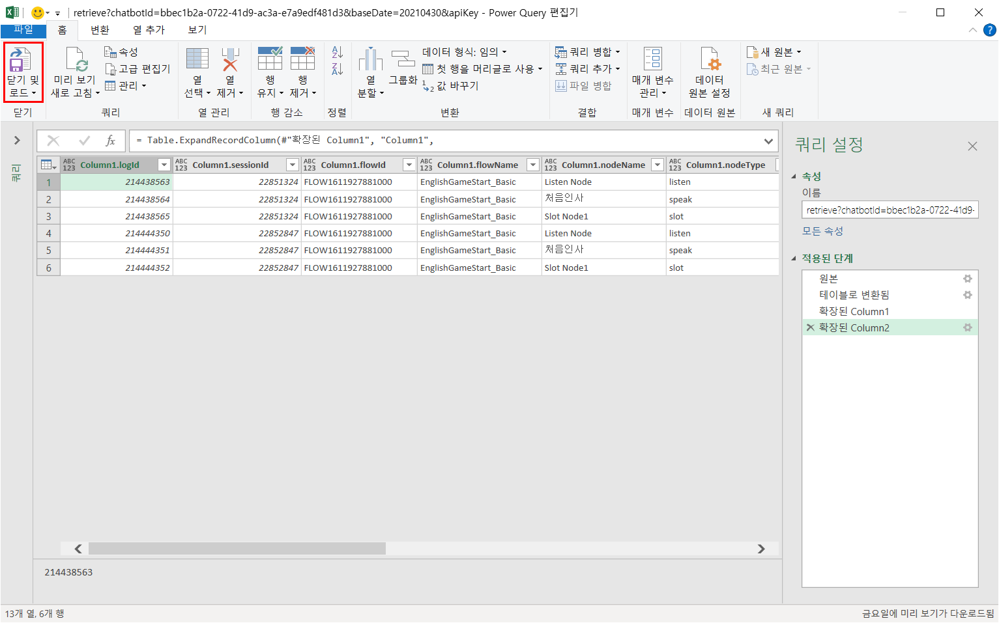Image resolution: width=999 pixels, height=623 pixels.
Task: Open filter dropdown for Column1.sessionId
Action: (293, 165)
